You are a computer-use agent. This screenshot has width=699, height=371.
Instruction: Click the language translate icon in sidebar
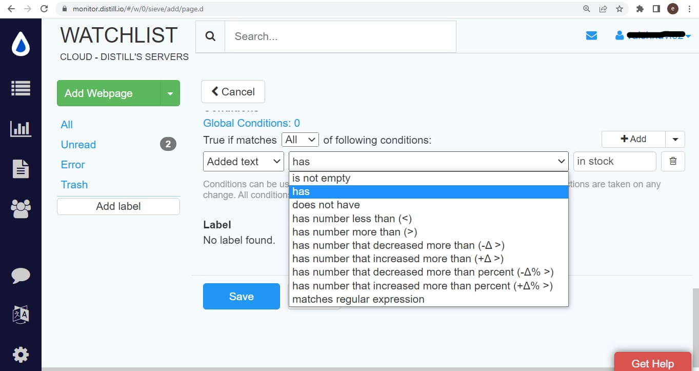click(x=21, y=314)
